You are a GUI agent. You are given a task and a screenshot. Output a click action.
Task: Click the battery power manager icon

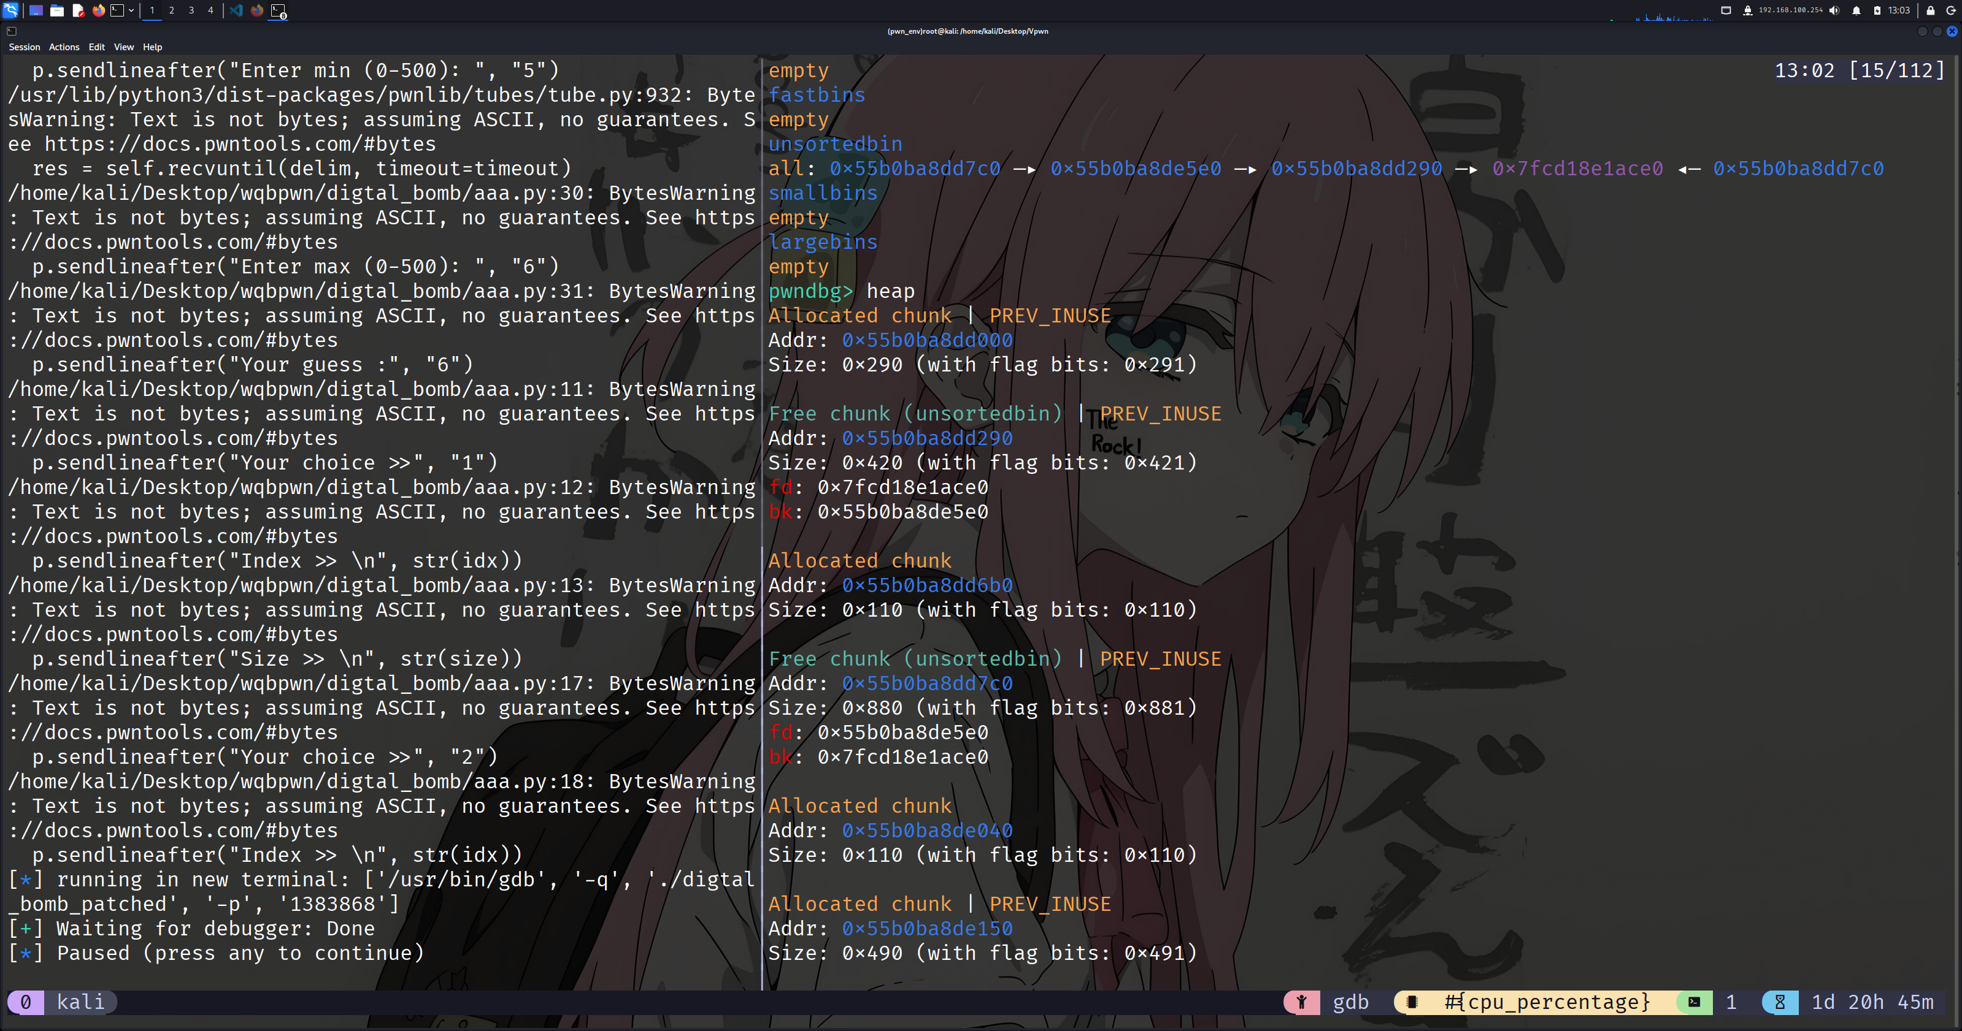[1877, 10]
